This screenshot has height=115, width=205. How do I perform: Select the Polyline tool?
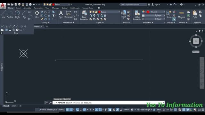click(x=10, y=14)
